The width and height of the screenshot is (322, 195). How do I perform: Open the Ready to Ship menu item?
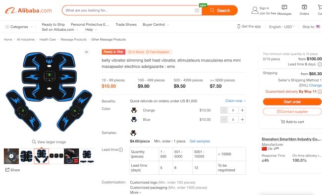53,24
